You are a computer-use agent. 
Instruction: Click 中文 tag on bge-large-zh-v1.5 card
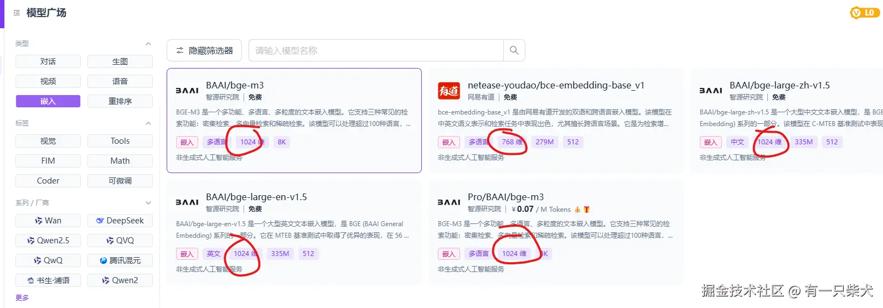tap(737, 142)
